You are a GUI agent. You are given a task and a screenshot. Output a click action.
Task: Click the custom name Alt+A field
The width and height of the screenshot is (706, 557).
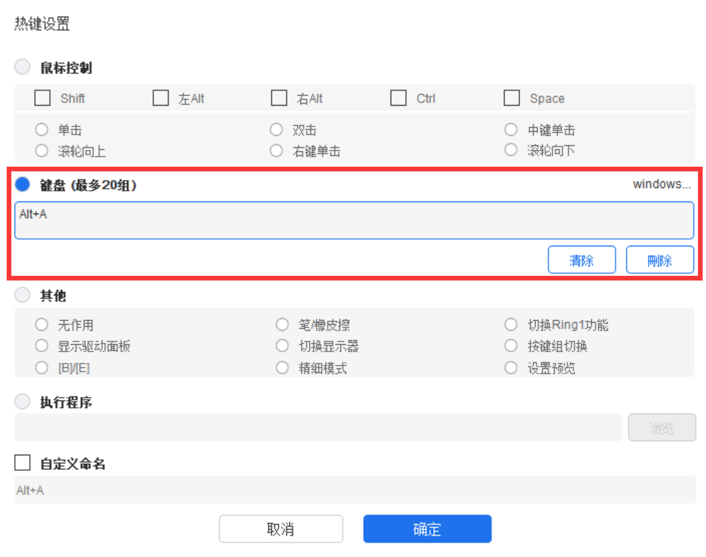(x=355, y=490)
